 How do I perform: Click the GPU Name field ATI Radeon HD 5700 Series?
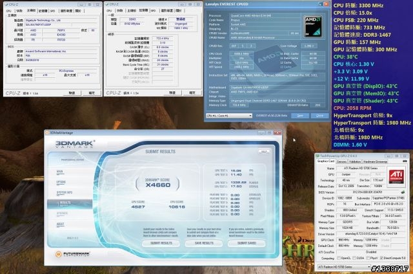[x=361, y=169]
